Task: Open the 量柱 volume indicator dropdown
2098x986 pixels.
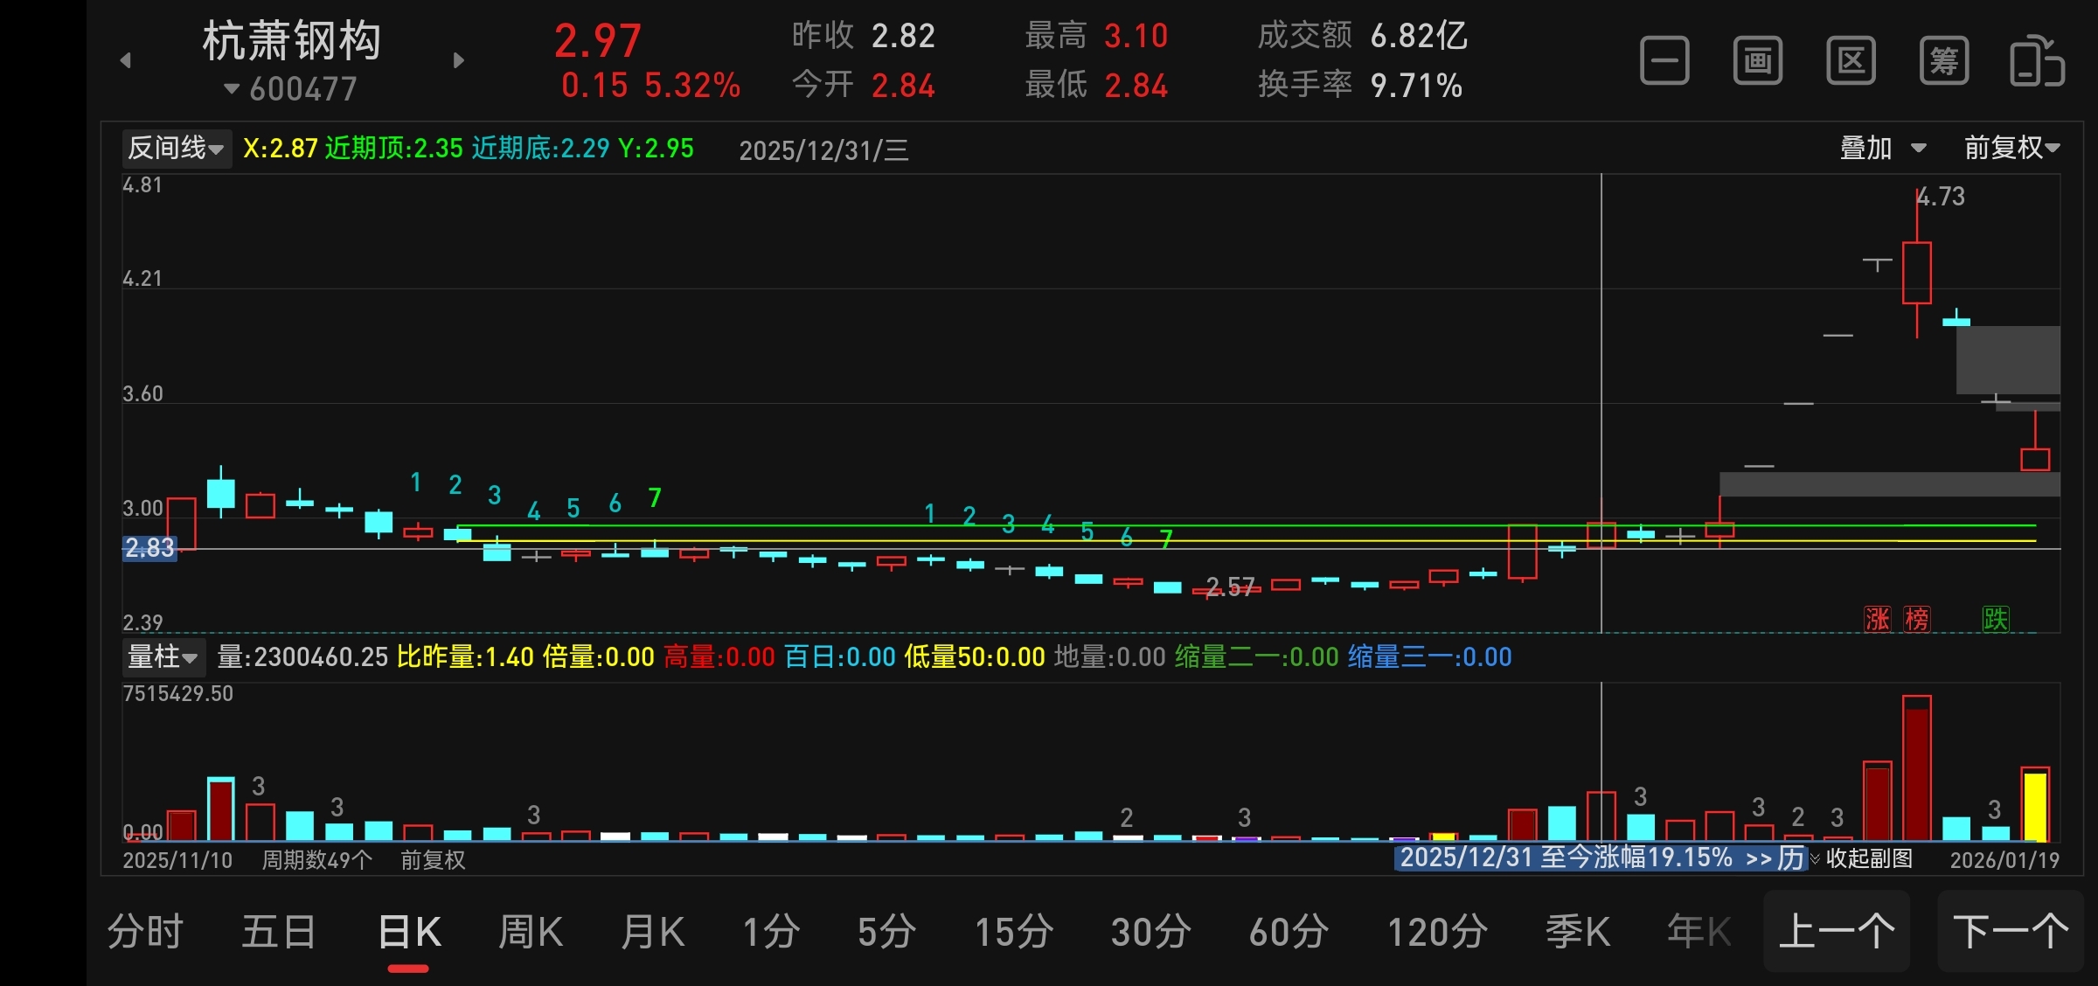Action: click(163, 656)
